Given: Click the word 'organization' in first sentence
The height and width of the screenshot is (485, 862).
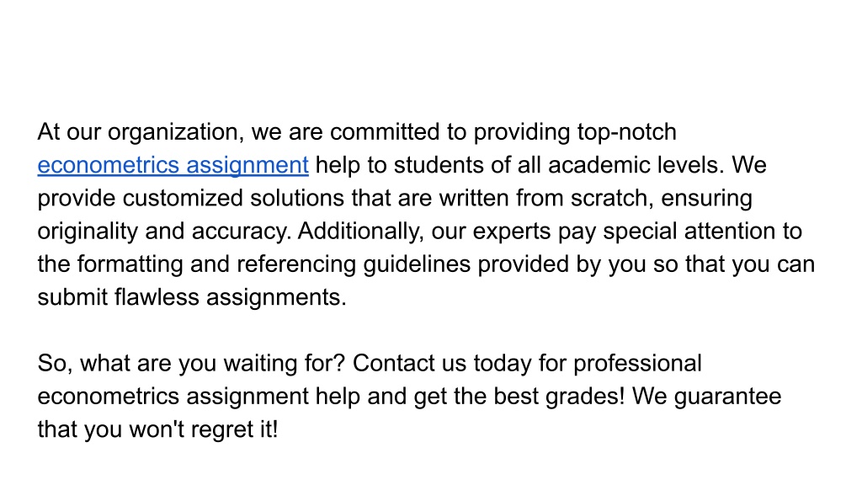Looking at the screenshot, I should coord(173,132).
